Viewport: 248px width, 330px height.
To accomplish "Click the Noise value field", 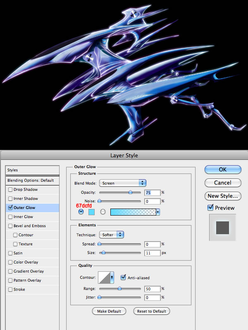I will pos(153,202).
